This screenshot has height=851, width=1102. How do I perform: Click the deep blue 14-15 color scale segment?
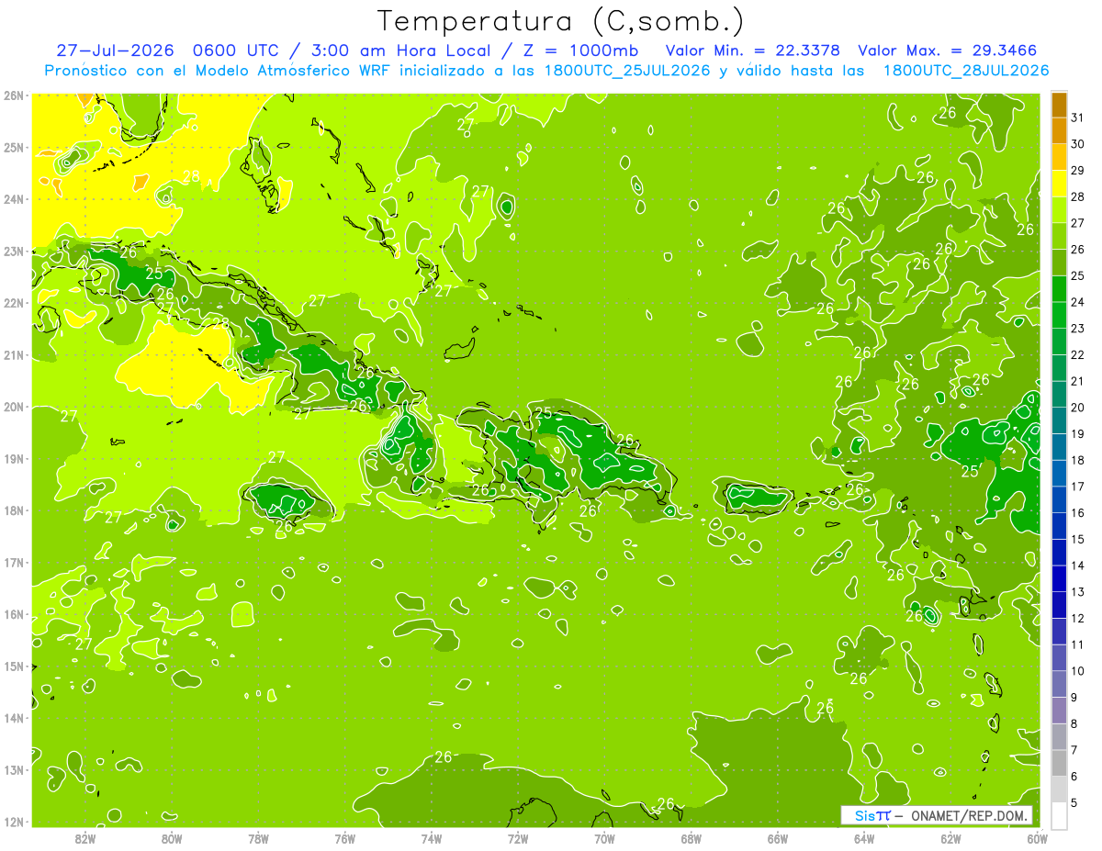(1059, 553)
